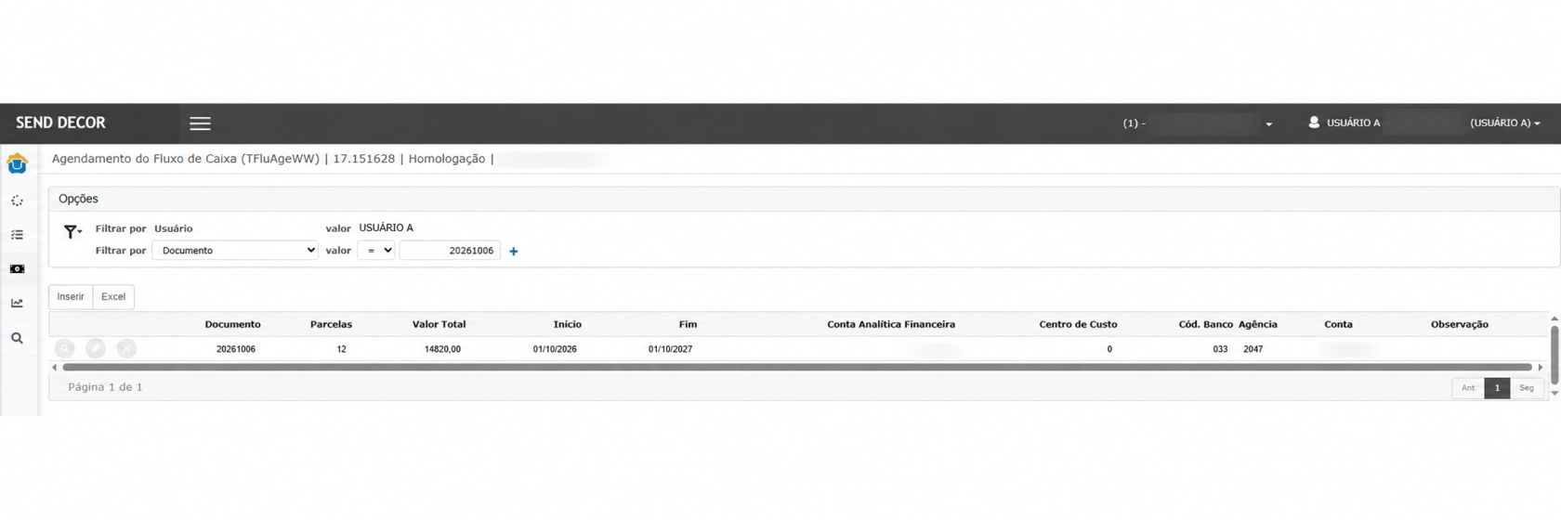This screenshot has width=1561, height=520.
Task: Click the dotted loading circle sidebar icon
Action: [x=17, y=201]
